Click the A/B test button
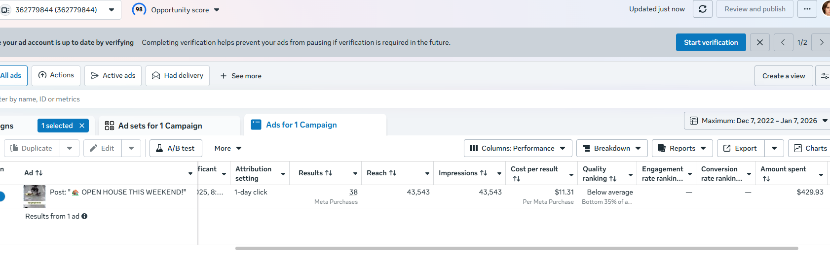The width and height of the screenshot is (830, 258). click(x=175, y=148)
